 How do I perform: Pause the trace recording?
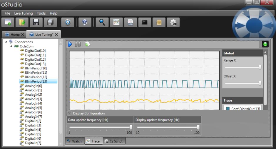[78, 44]
